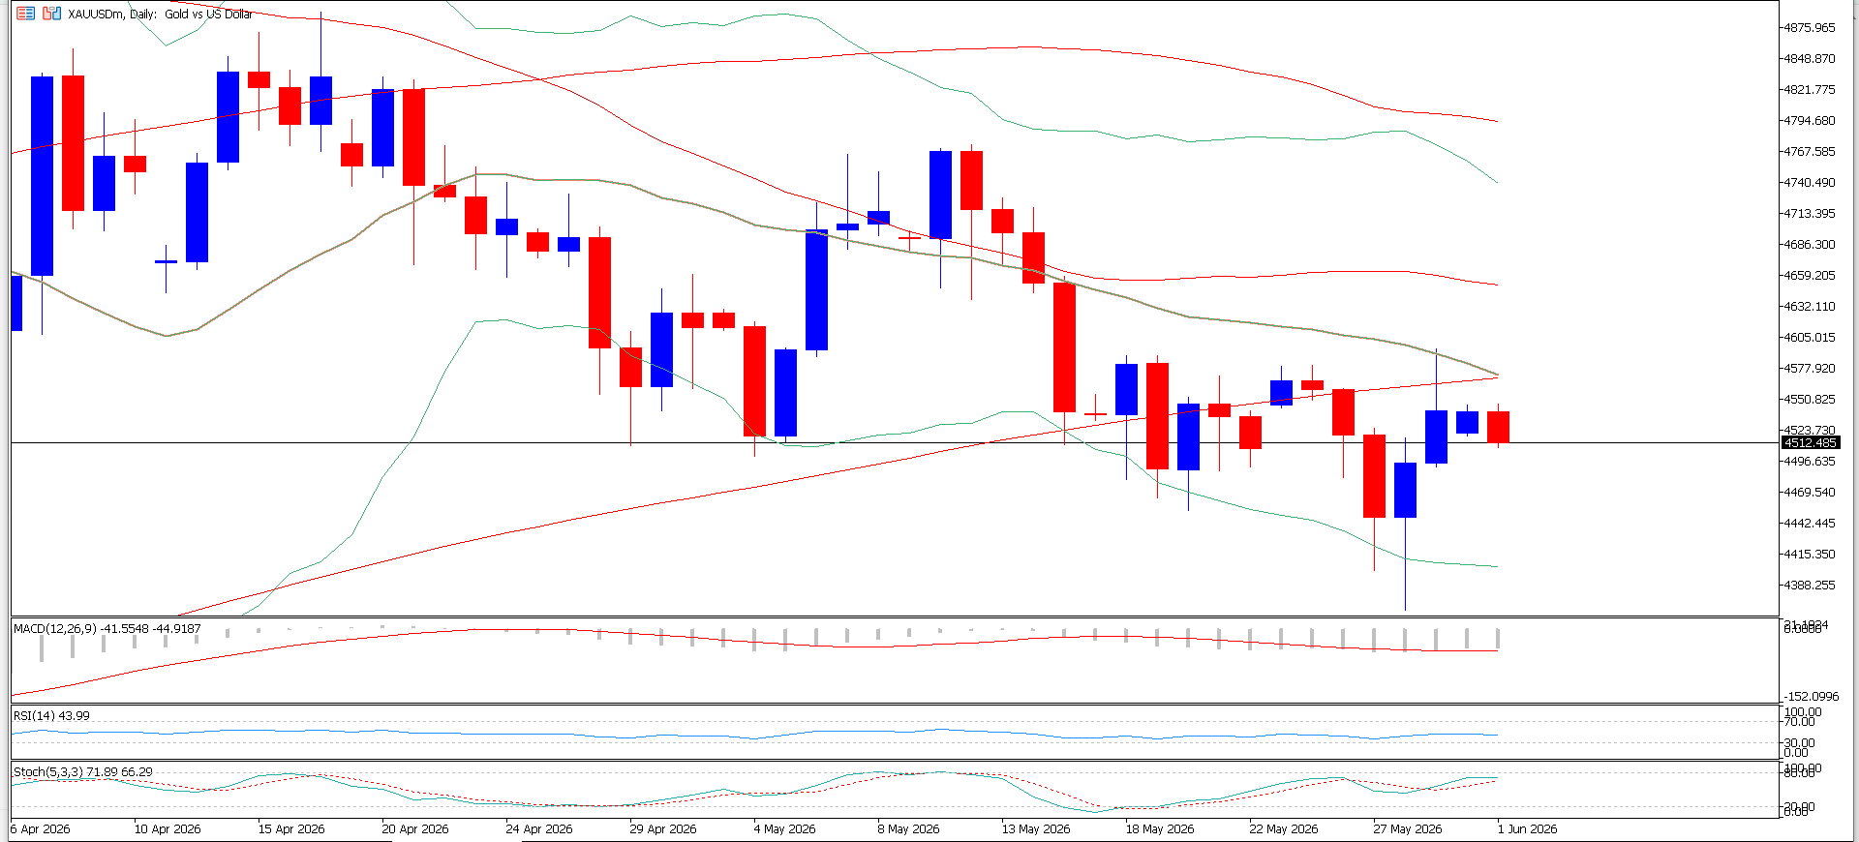Select the 4686.300 price scale value

(x=1810, y=245)
